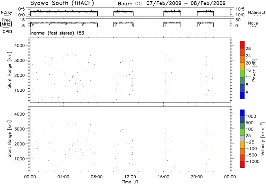Click the 'Power [dB]' color bar label

point(254,70)
